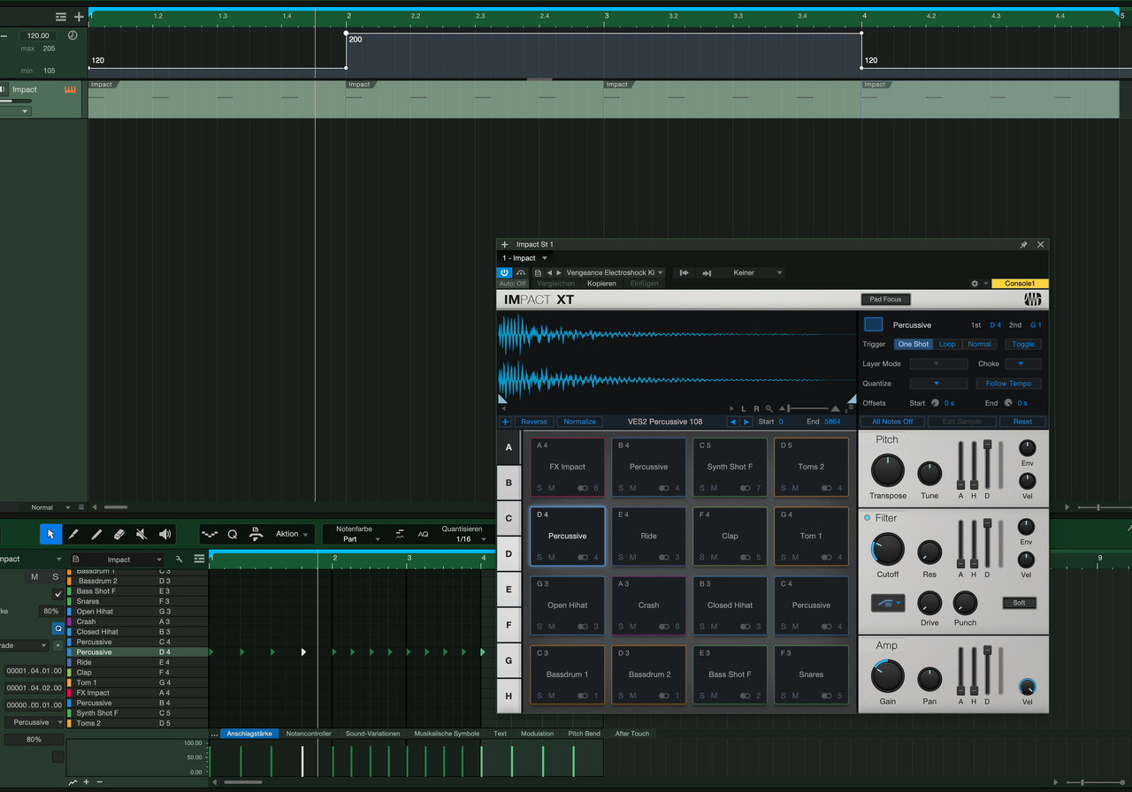Click the sidechain icon next to power button
Viewport: 1132px width, 792px height.
click(x=521, y=273)
